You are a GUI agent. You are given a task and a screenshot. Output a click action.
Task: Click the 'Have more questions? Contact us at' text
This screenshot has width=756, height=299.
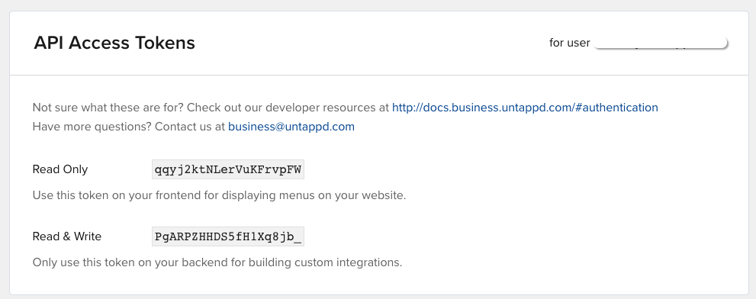129,127
